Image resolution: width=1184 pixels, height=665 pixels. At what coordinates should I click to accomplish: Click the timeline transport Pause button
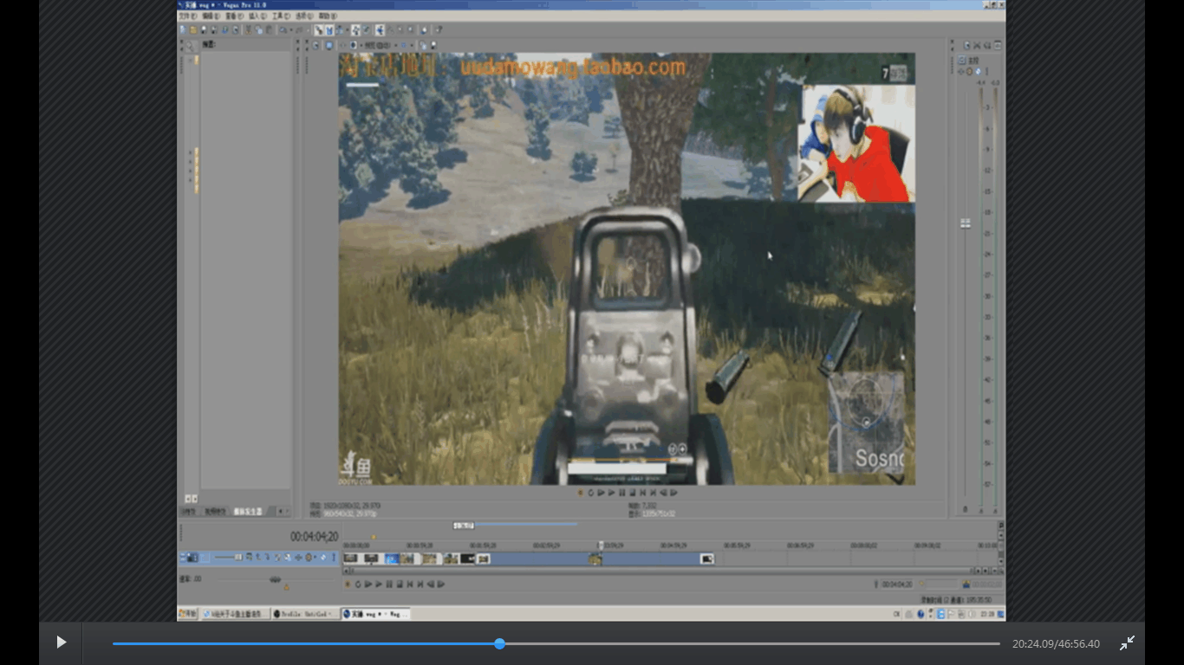click(389, 584)
